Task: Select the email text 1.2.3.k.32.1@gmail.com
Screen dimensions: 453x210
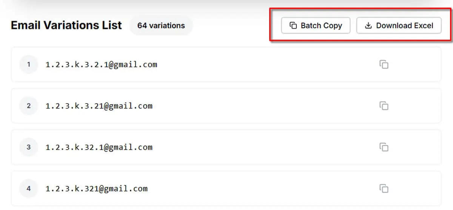Action: click(x=99, y=147)
